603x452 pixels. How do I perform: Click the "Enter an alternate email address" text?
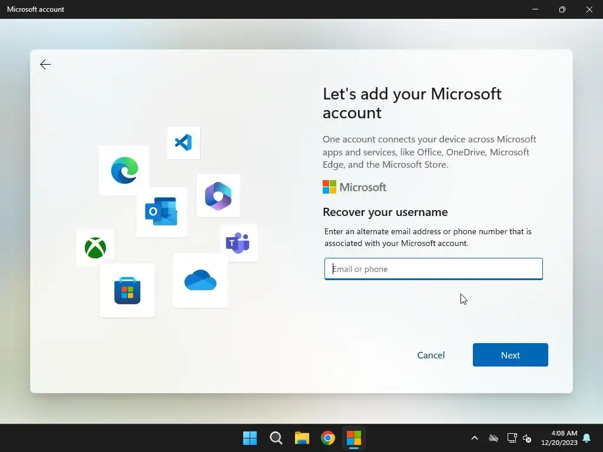click(428, 237)
